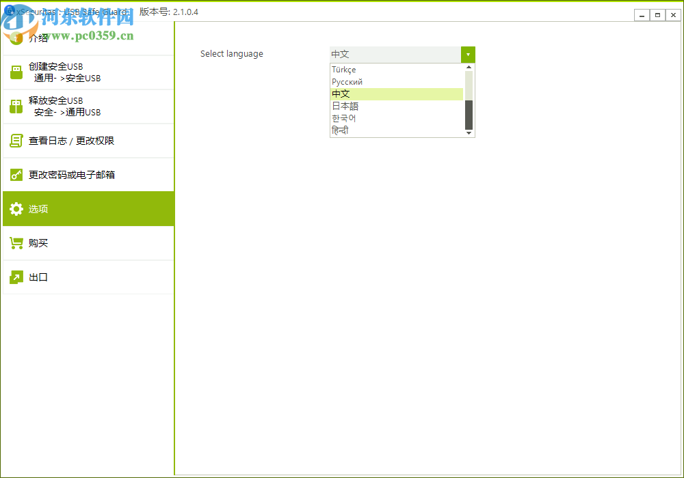The image size is (684, 478).
Task: Choose 한국어 from the language list
Action: [397, 118]
